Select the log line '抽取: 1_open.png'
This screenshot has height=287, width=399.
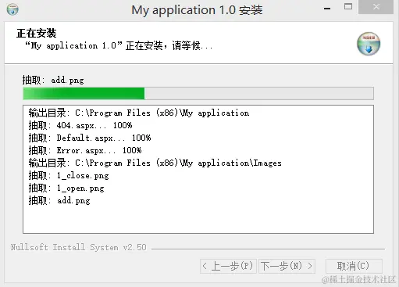[x=66, y=188]
